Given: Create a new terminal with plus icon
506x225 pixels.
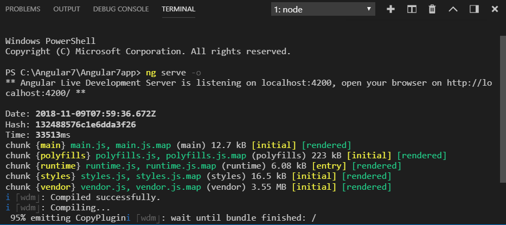Looking at the screenshot, I should [390, 9].
